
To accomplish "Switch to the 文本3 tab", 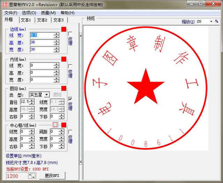I will tap(59, 20).
